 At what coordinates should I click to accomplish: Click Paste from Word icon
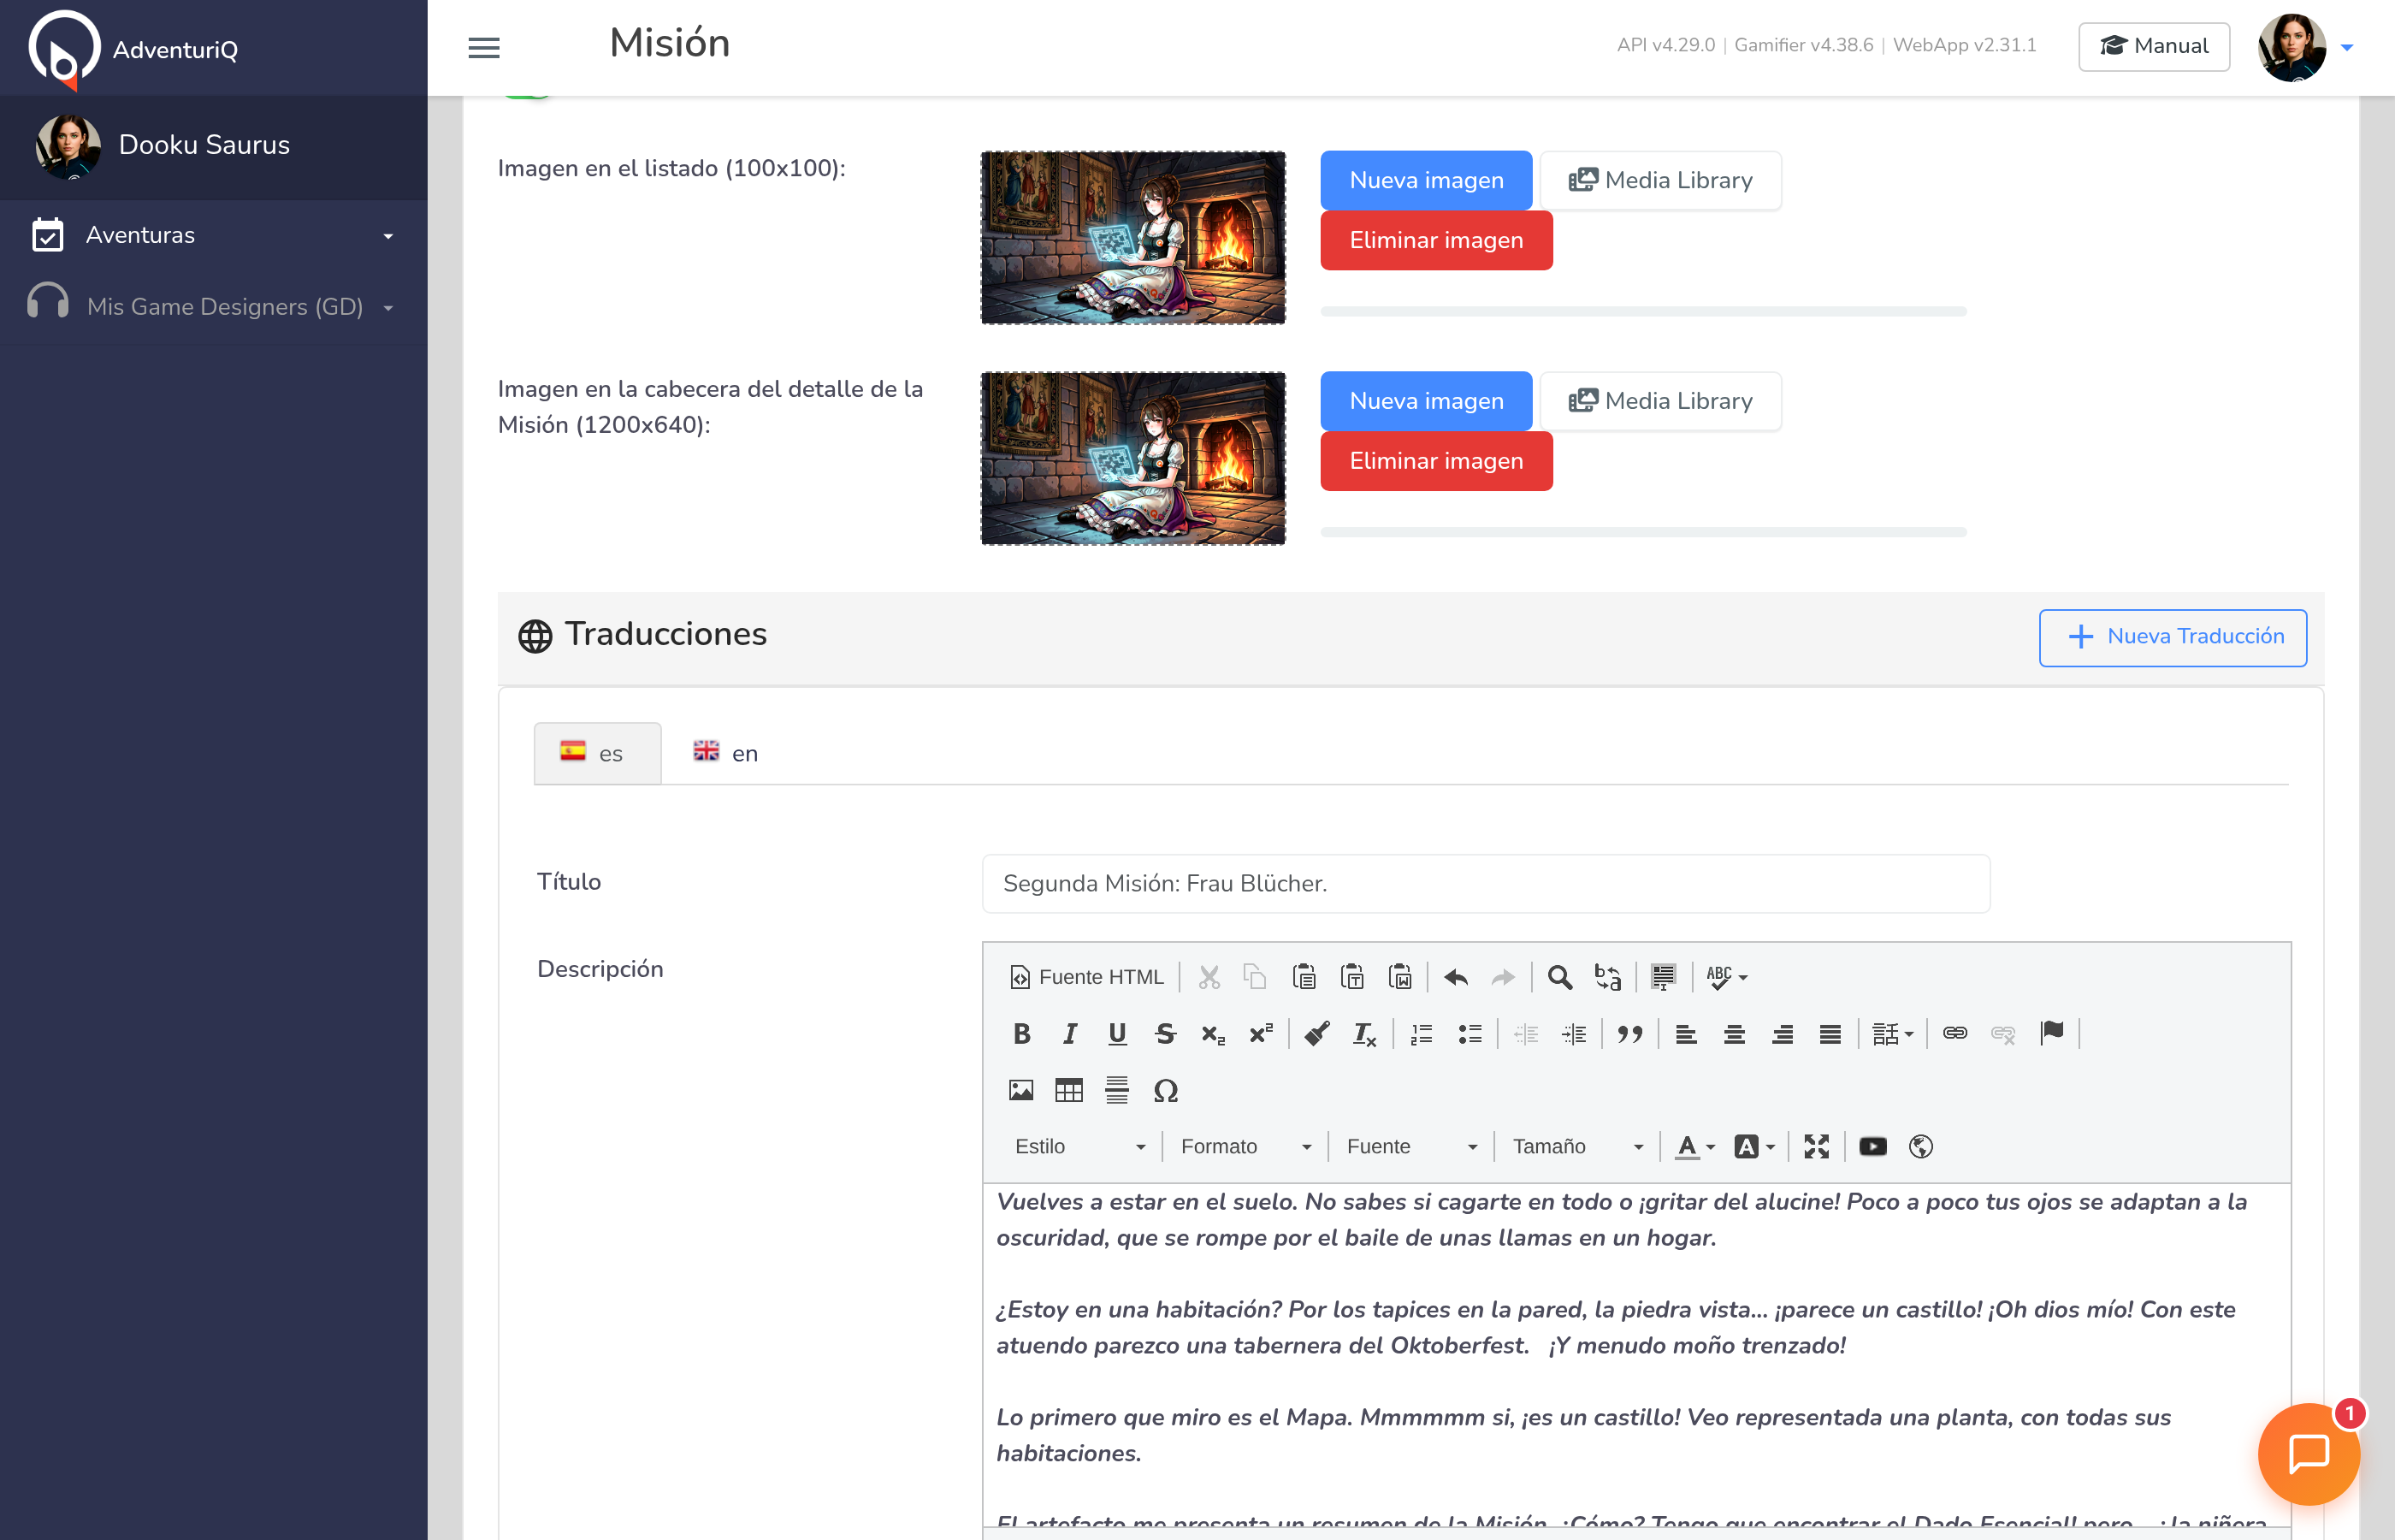(1399, 977)
